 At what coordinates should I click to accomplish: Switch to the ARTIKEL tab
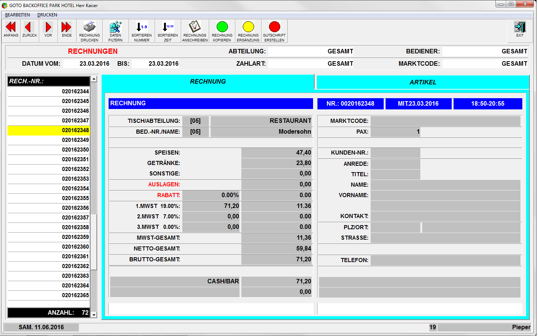pyautogui.click(x=423, y=82)
